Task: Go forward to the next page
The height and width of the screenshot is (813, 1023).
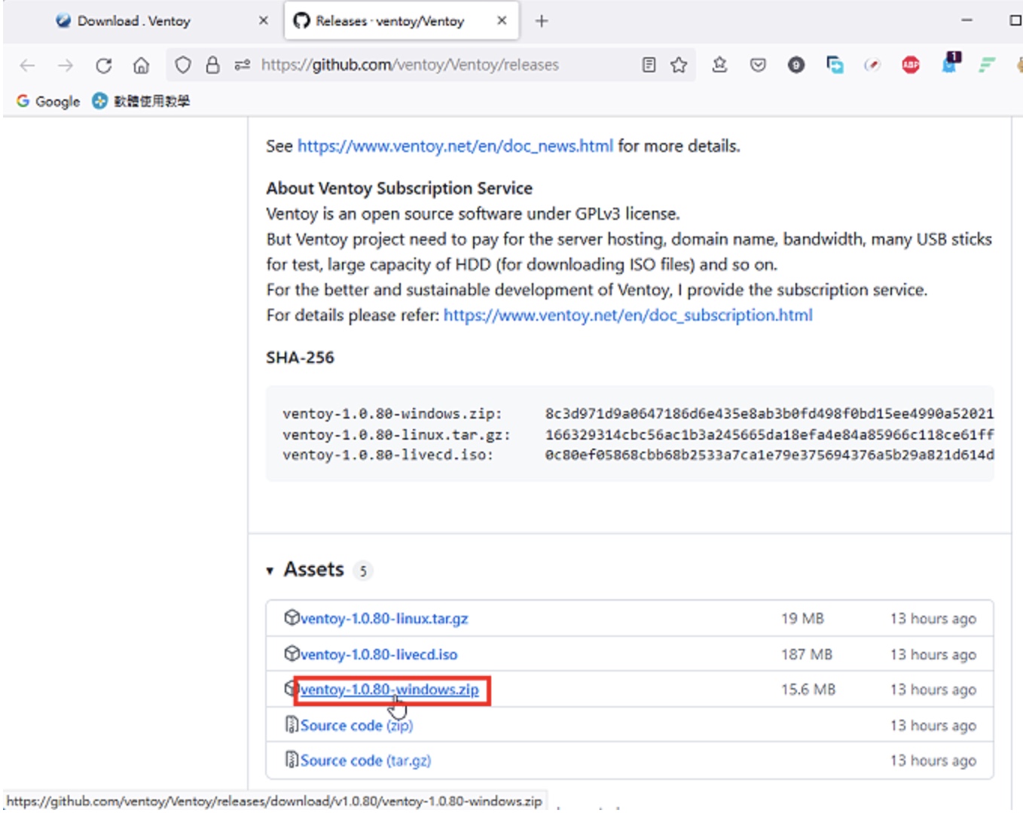Action: [x=66, y=65]
